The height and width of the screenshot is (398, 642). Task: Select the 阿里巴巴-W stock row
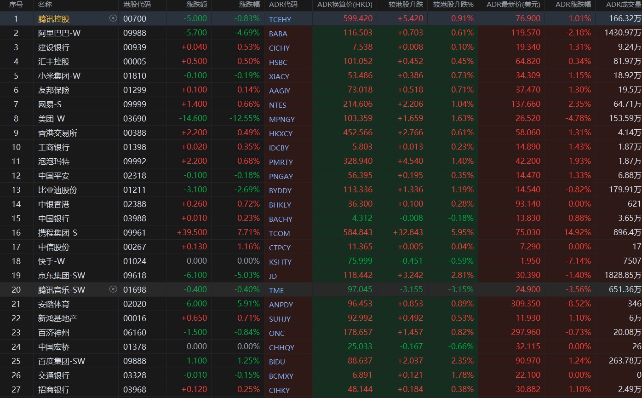pos(321,33)
